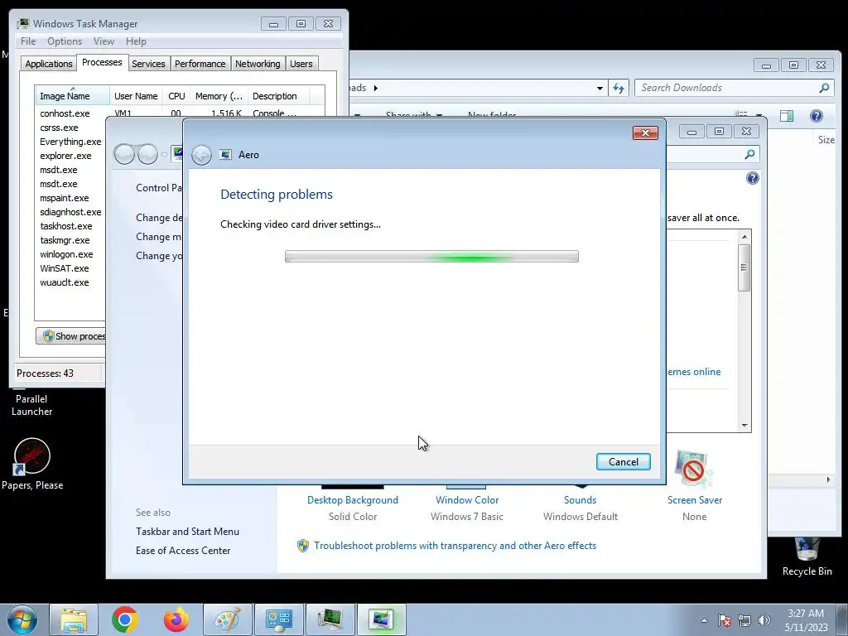The height and width of the screenshot is (636, 848).
Task: Open Desktop Background settings link
Action: coord(353,499)
